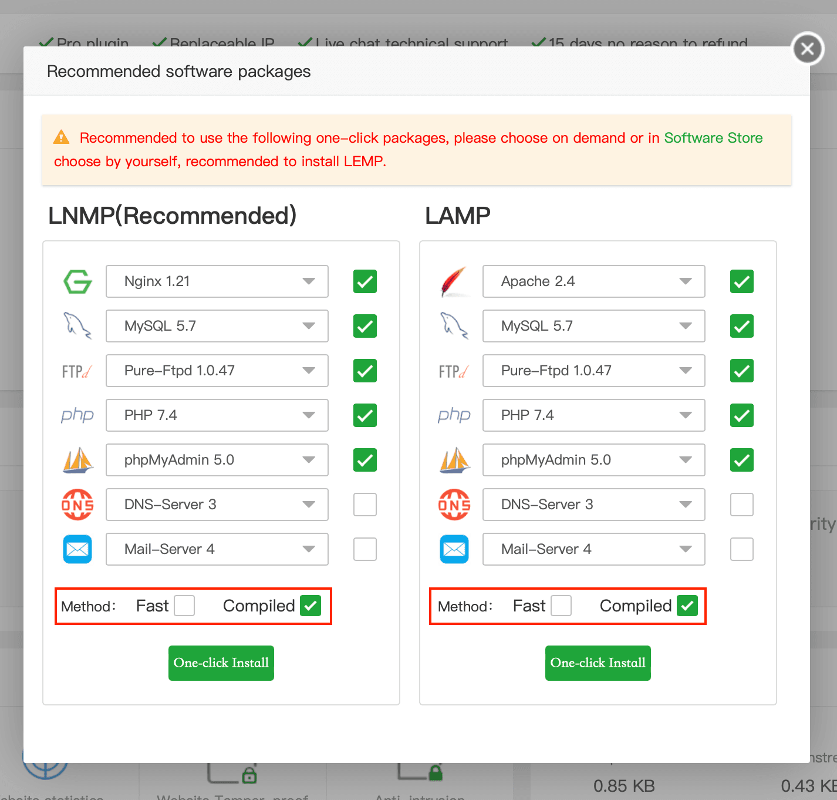837x800 pixels.
Task: Open the PHP version dropdown under LNMP
Action: (x=309, y=415)
